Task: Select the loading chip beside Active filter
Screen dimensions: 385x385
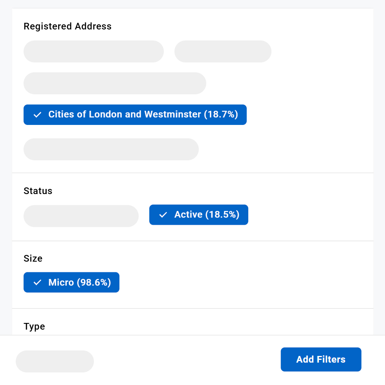Action: pos(81,216)
